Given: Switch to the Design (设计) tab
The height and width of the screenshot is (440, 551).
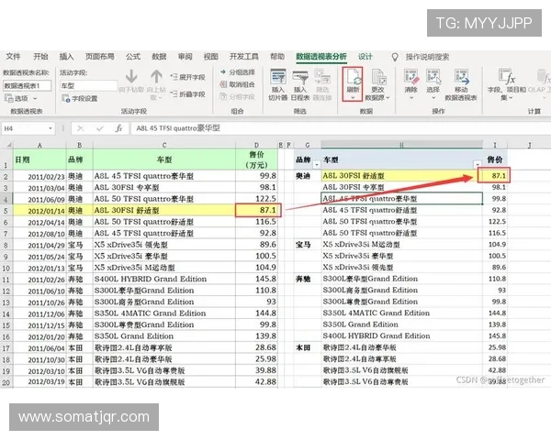Looking at the screenshot, I should click(x=365, y=57).
